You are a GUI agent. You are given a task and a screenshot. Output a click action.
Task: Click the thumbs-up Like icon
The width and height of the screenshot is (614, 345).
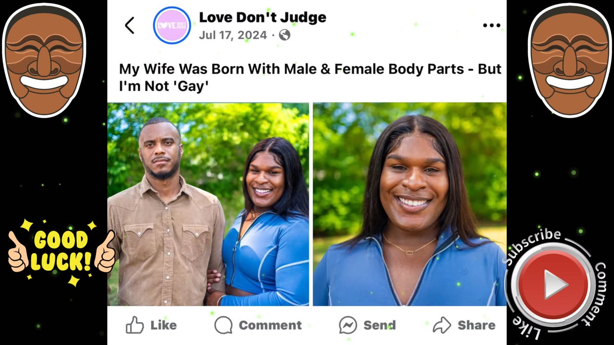135,325
